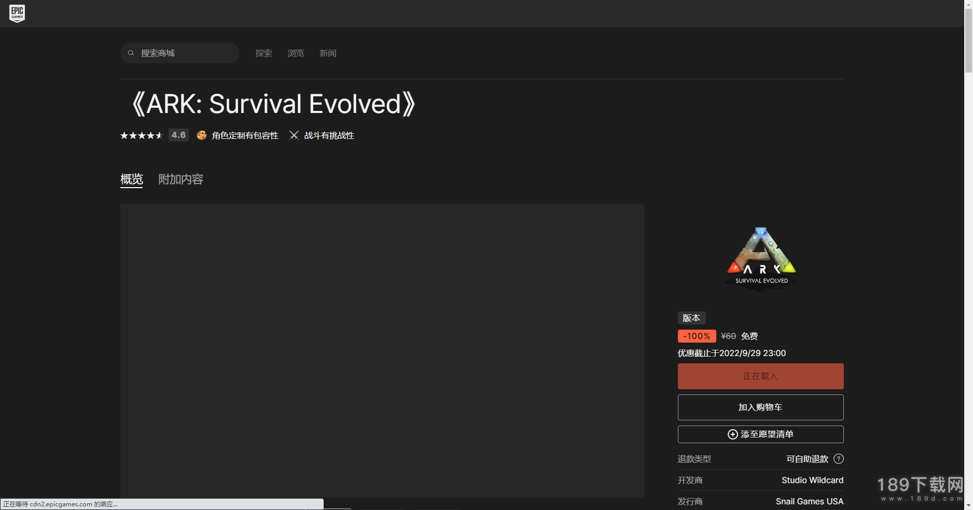
Task: Click the page title ARK: Survival Evolved
Action: click(x=273, y=104)
